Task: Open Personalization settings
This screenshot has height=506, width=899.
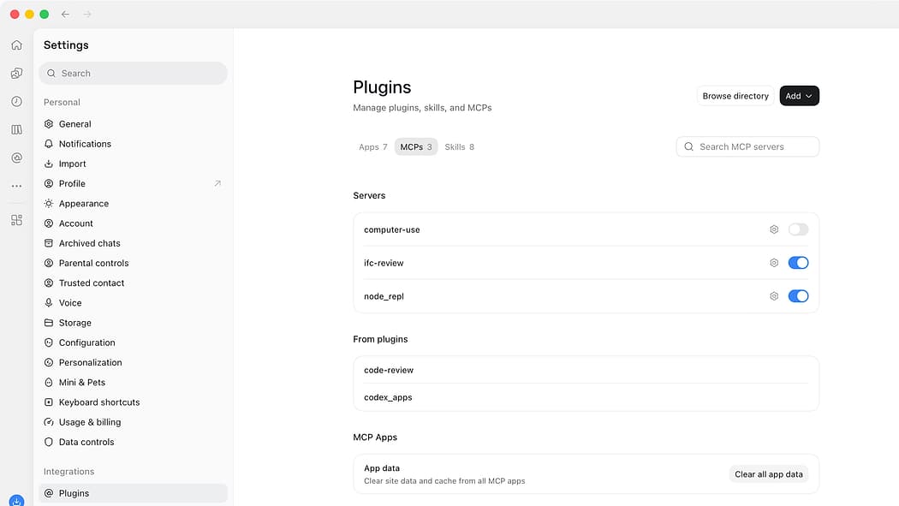Action: click(x=133, y=362)
